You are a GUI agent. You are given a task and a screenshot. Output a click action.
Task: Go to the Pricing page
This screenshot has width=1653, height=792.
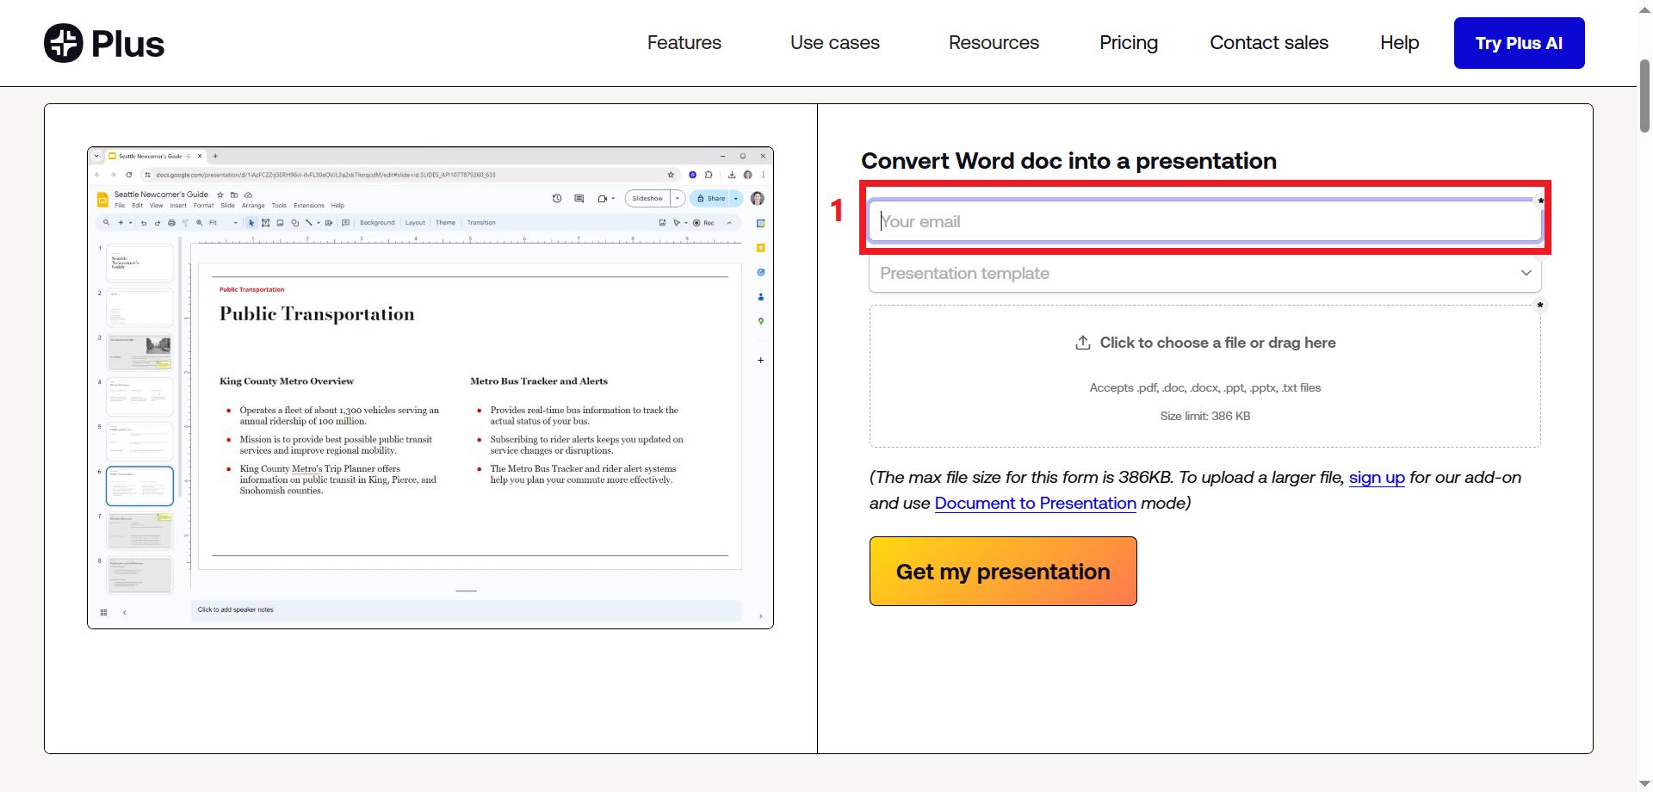pos(1129,43)
